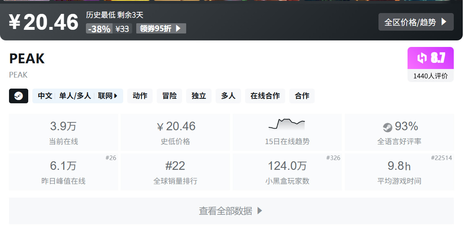Viewport: 464px width, 227px height.
Task: Click the #22514 rank label
Action: click(441, 158)
